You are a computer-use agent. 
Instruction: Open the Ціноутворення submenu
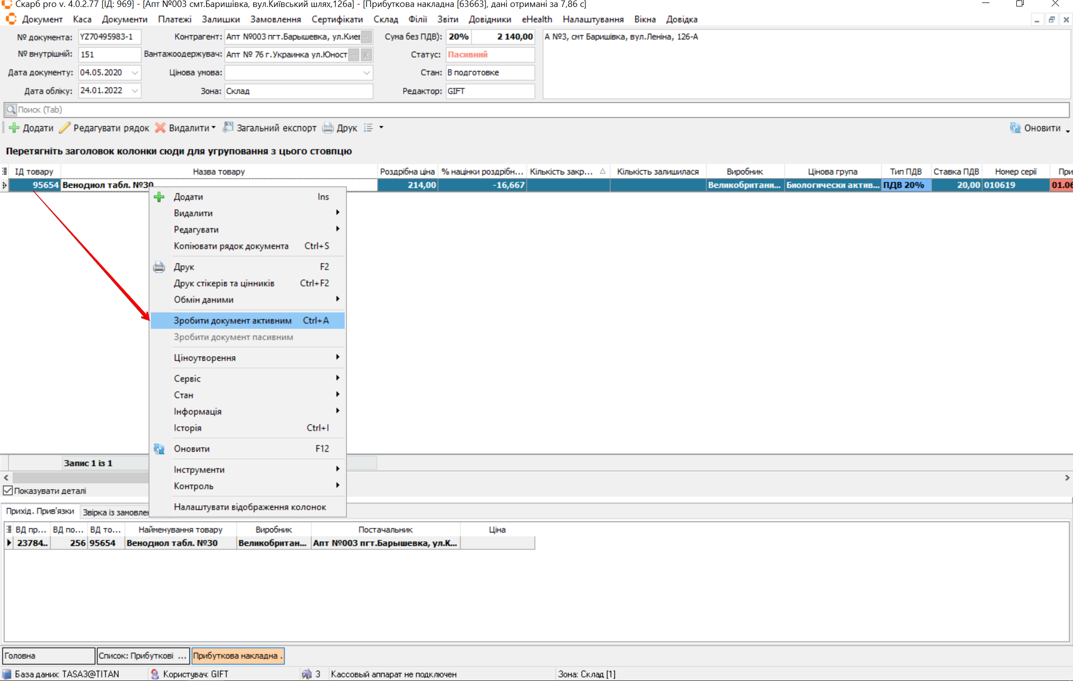click(205, 358)
